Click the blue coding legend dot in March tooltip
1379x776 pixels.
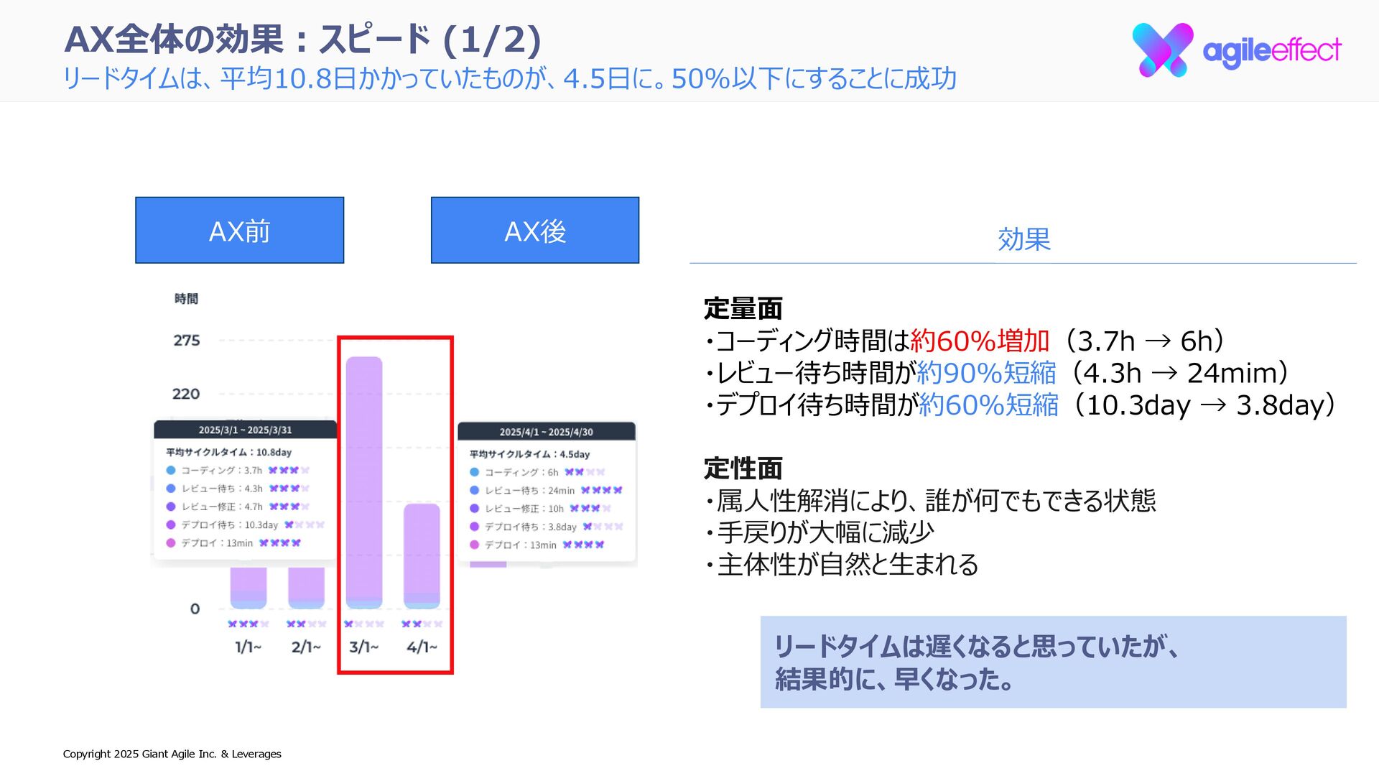(x=171, y=471)
